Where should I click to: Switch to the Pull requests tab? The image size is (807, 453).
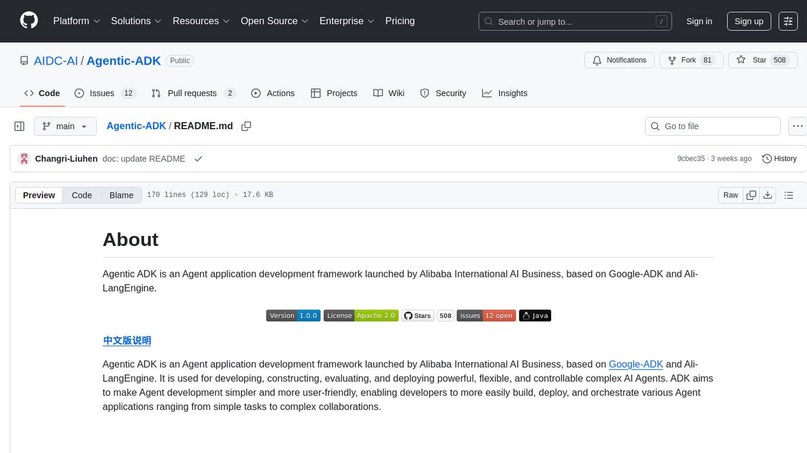coord(193,93)
